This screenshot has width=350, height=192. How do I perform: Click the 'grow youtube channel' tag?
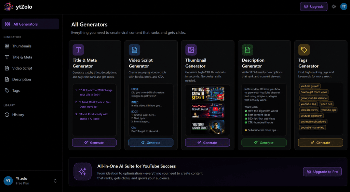pos(314,98)
